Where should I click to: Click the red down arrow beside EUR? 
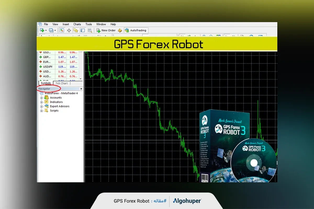click(41, 62)
